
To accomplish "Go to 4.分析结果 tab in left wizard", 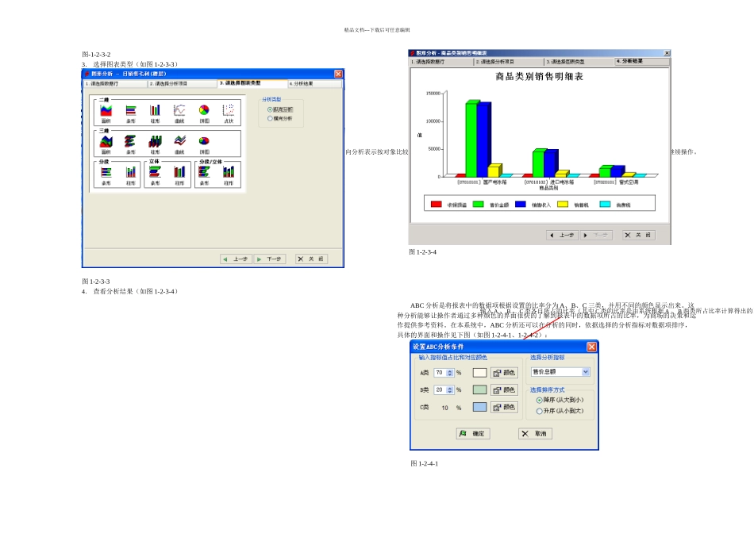I will [x=315, y=83].
